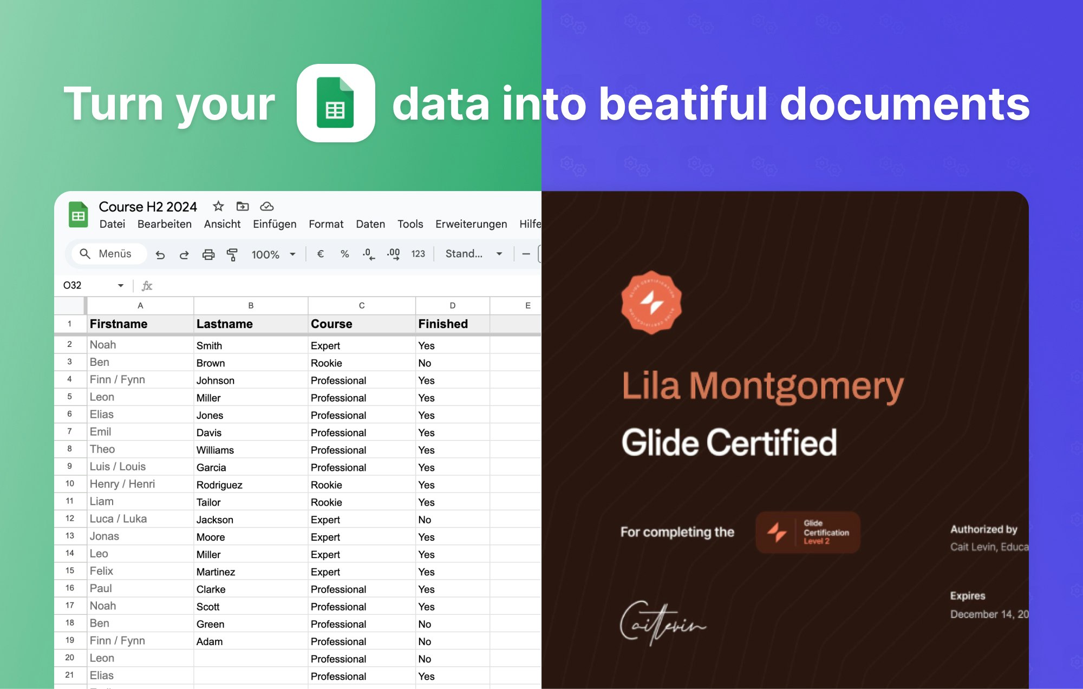Viewport: 1083px width, 689px height.
Task: Click the name box showing O32
Action: click(x=72, y=285)
